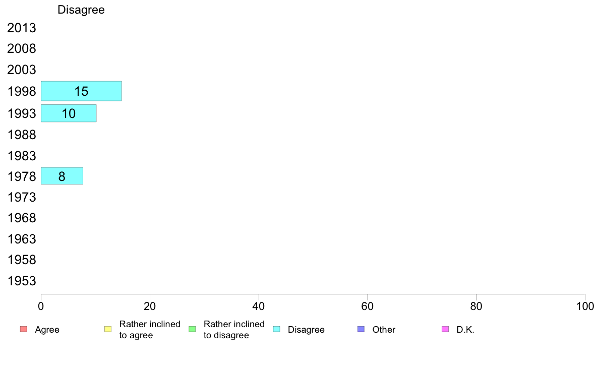Click the 2003 year label

tap(21, 70)
